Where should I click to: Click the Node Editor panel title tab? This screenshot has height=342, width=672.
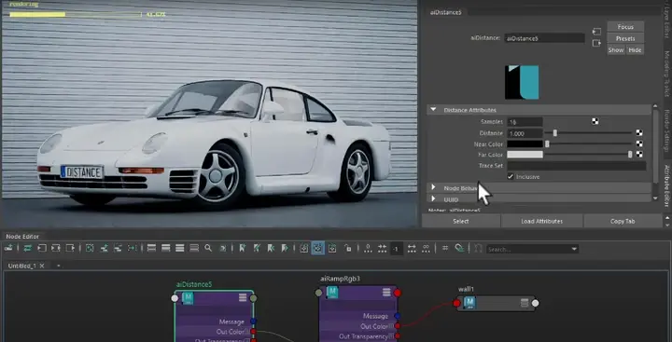tap(22, 237)
